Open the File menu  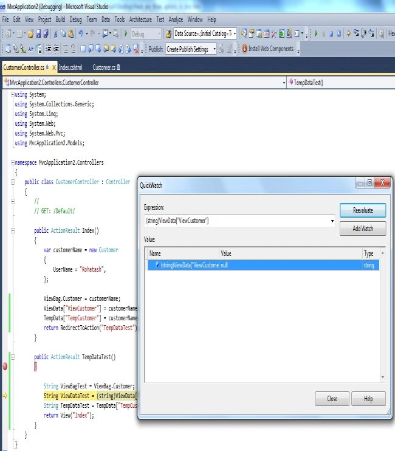point(5,19)
